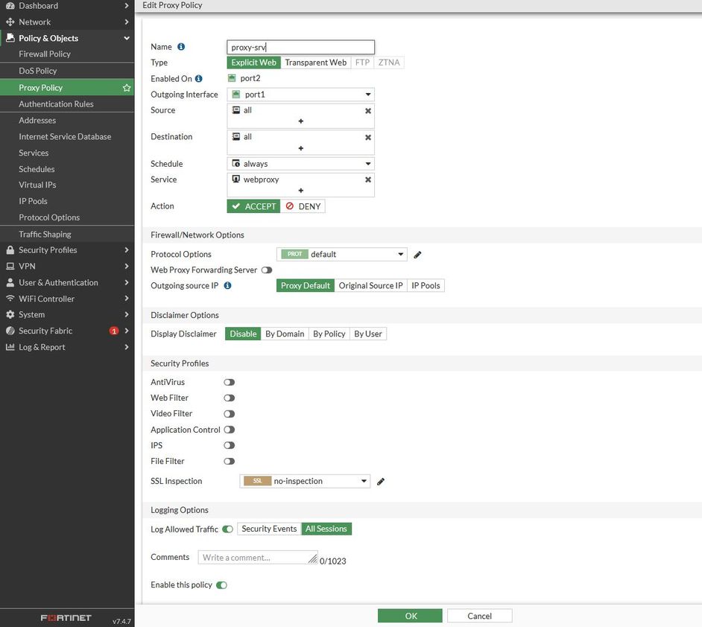Viewport: 702px width, 627px height.
Task: Click the VPN laptop icon
Action: pyautogui.click(x=10, y=266)
